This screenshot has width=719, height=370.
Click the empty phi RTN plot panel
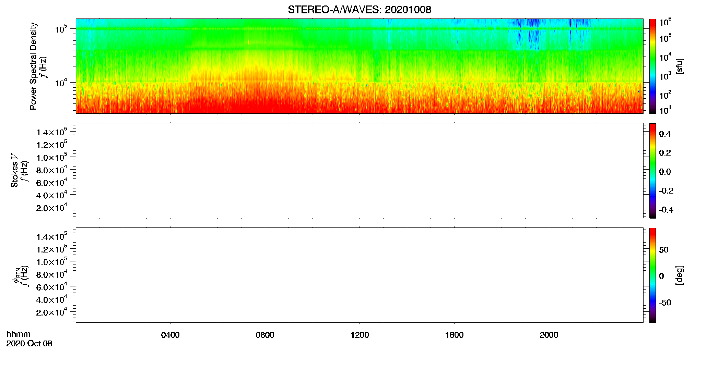tap(359, 275)
